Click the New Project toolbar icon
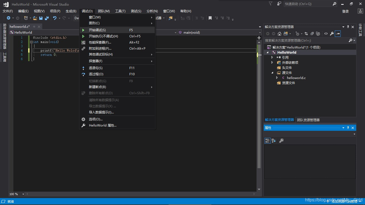The image size is (365, 205). [26, 18]
